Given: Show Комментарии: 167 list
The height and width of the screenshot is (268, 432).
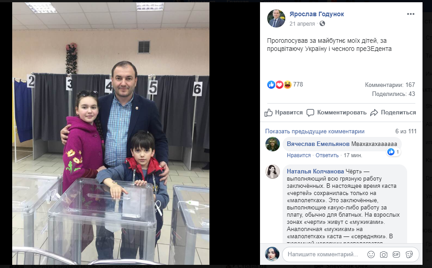Looking at the screenshot, I should tap(390, 85).
